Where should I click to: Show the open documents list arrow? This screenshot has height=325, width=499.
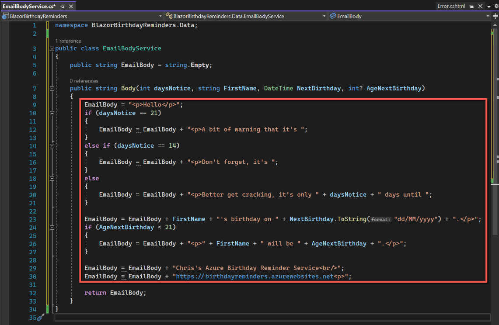click(489, 7)
